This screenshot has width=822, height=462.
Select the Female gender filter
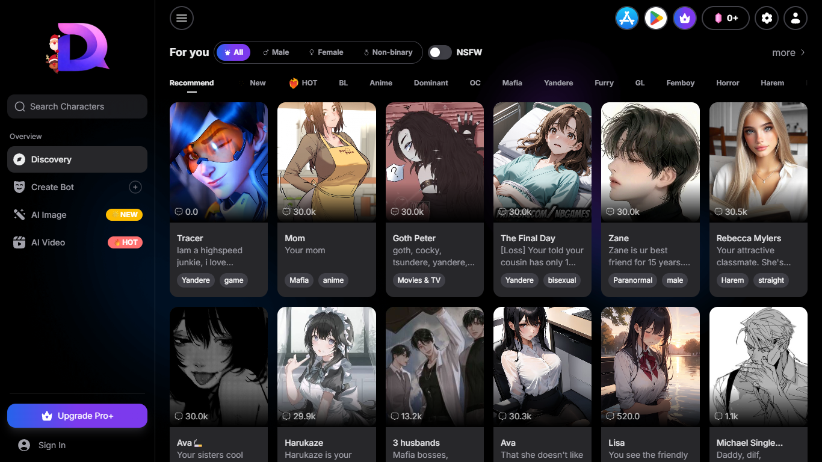(x=326, y=52)
